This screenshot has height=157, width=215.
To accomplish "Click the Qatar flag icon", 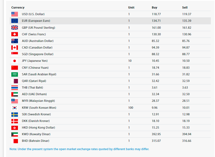I will pos(15,81).
